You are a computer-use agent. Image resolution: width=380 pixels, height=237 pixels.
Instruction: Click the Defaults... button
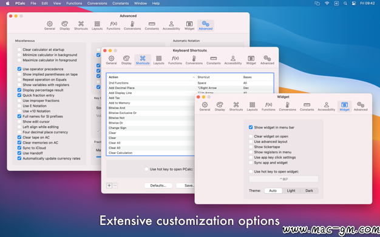point(158,185)
